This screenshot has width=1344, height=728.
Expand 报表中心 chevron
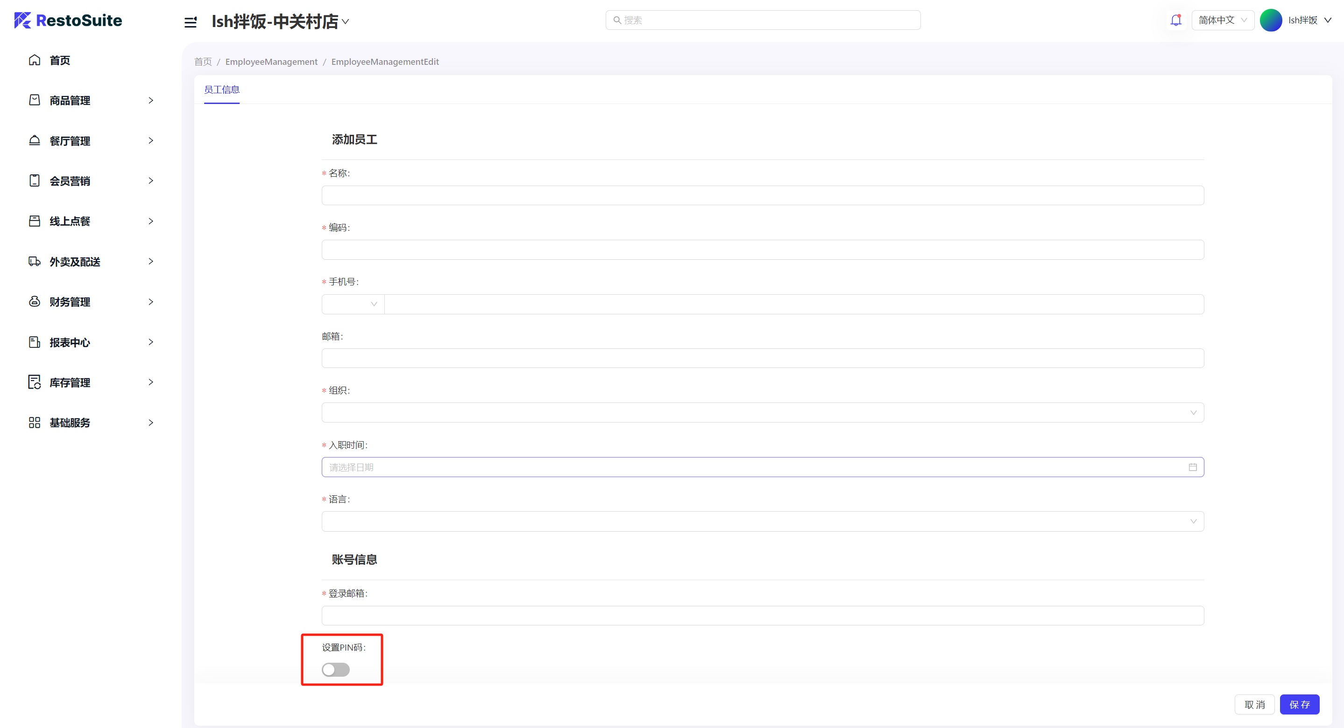[x=151, y=342]
